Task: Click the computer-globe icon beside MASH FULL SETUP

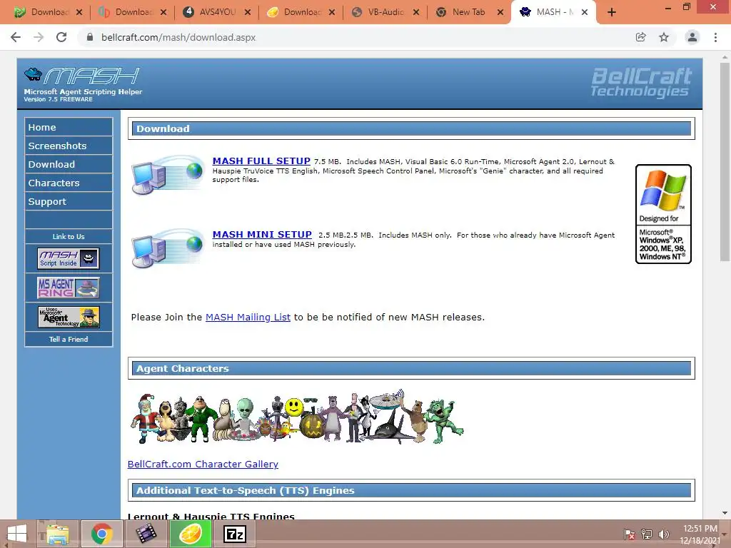Action: 168,175
